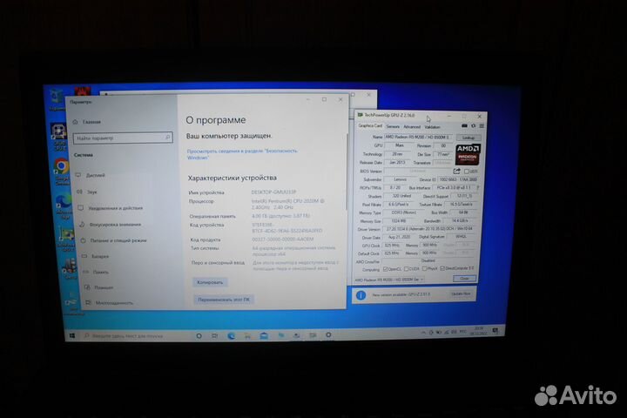Viewport: 627px width, 418px height.
Task: Open the Action Center notifications icon
Action: tap(495, 331)
